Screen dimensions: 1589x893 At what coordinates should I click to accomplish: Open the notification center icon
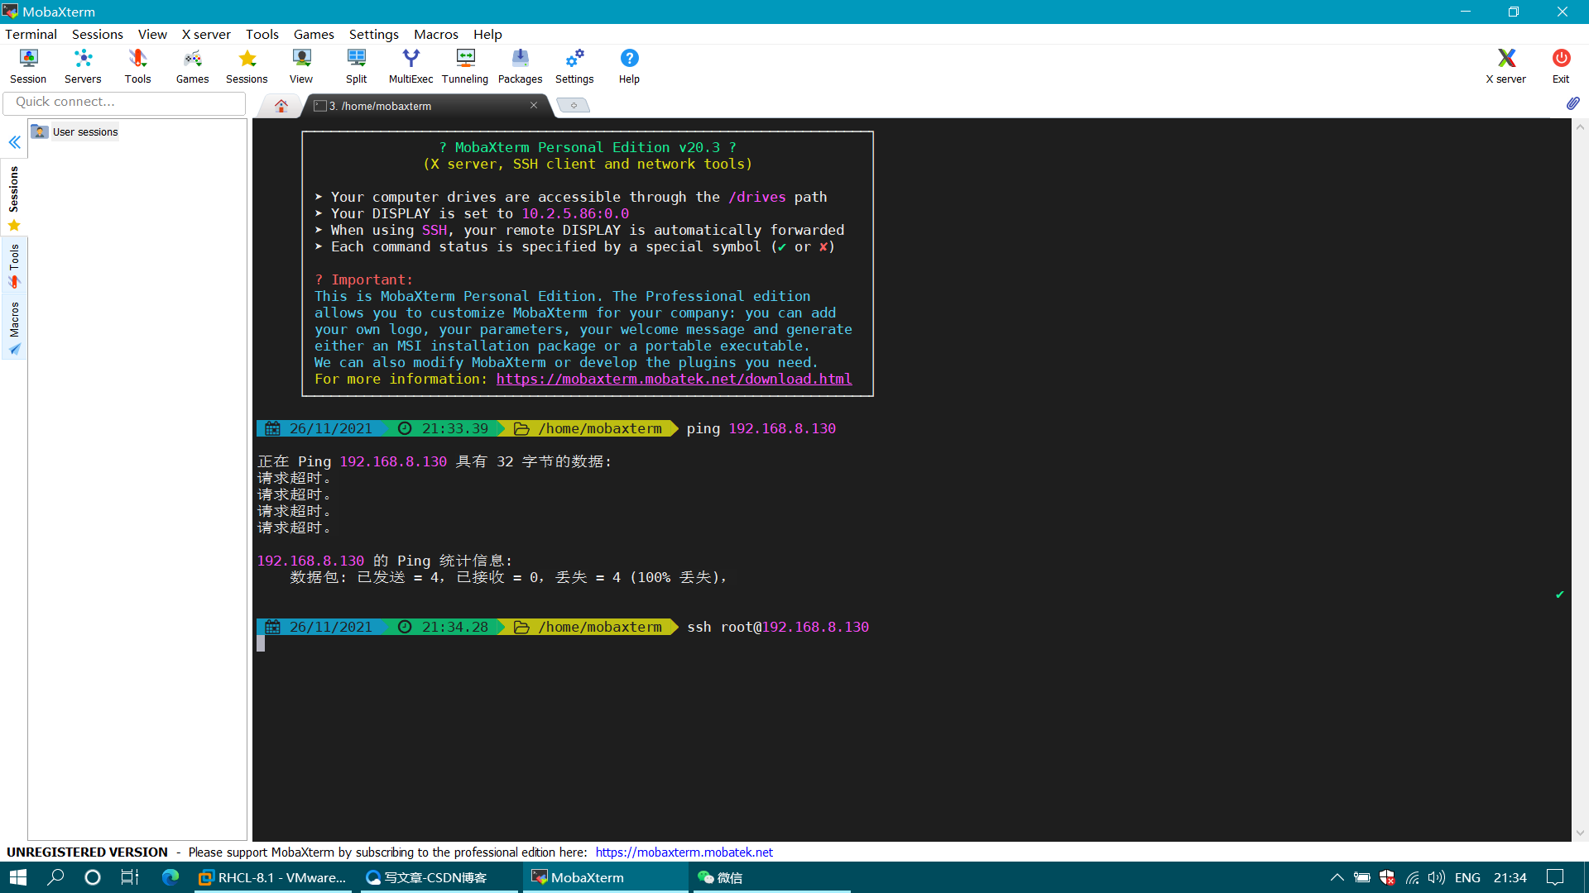pos(1555,877)
